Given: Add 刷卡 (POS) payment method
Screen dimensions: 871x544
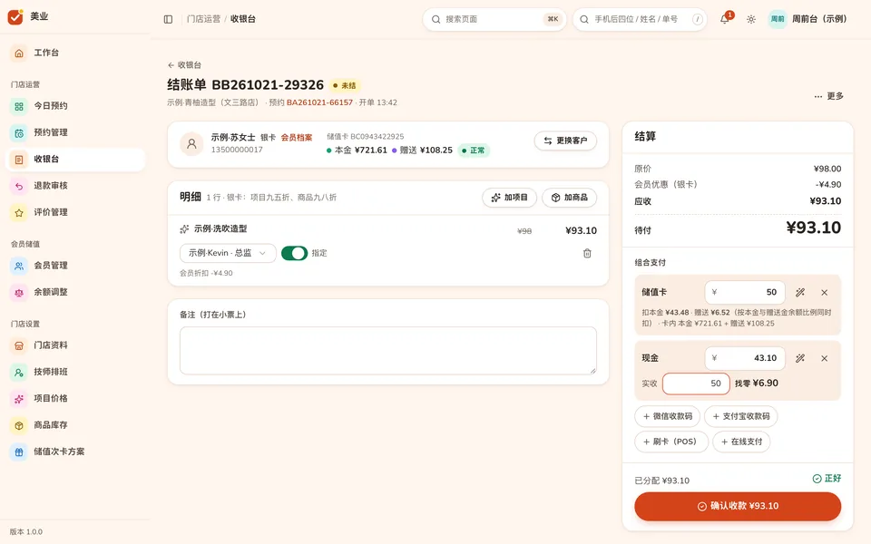Looking at the screenshot, I should click(x=671, y=442).
